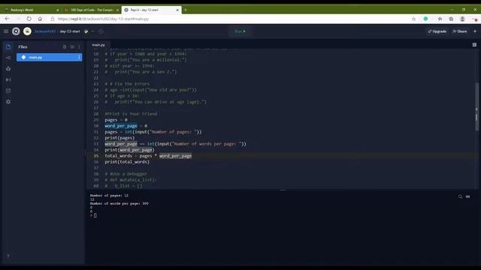Click the Repl.it spiral logo

tap(16, 31)
